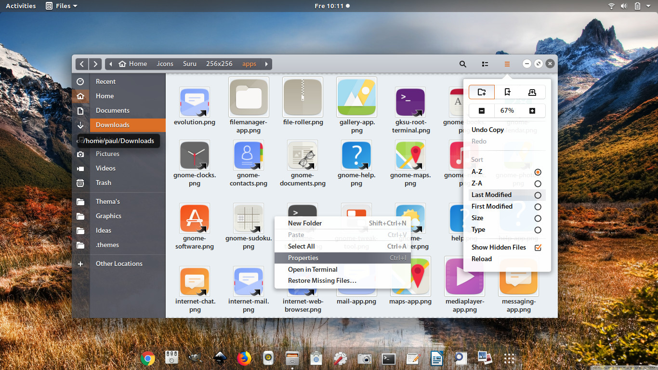Sort by First Modified
The image size is (658, 370).
507,207
